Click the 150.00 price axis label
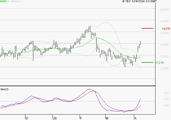 (164, 21)
